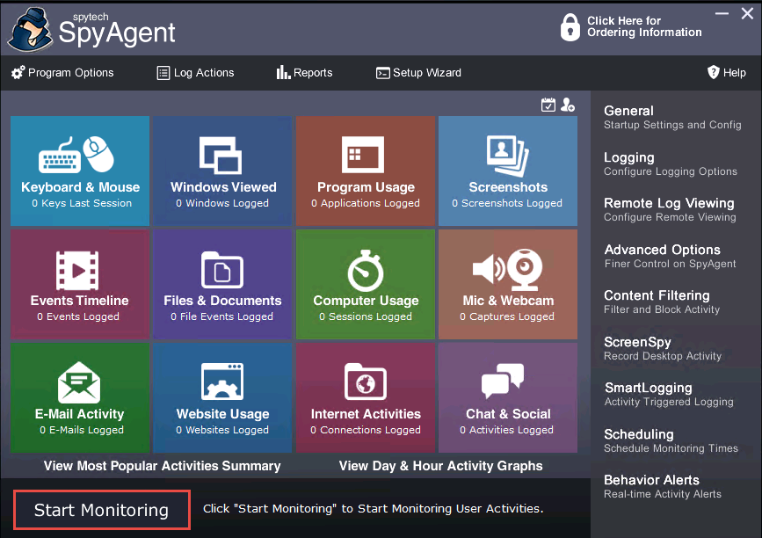The image size is (762, 538).
Task: Open SmartLogging settings
Action: click(669, 394)
